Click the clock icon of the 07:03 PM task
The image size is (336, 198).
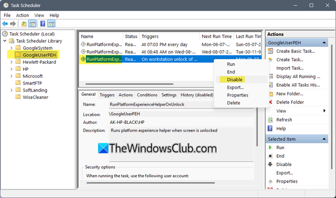(x=83, y=44)
